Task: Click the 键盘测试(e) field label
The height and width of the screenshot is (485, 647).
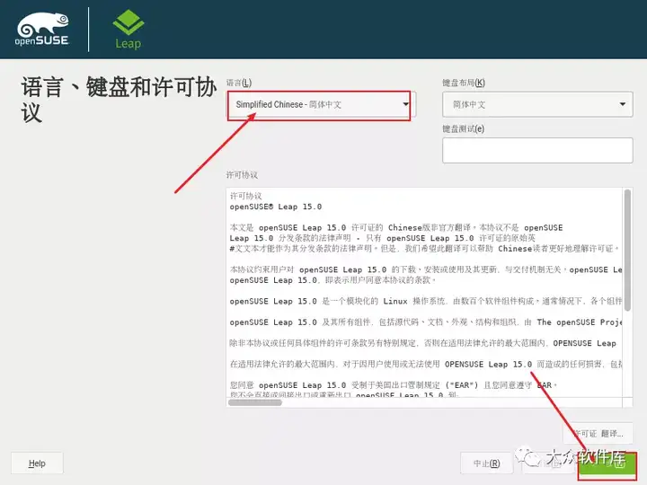Action: (463, 129)
